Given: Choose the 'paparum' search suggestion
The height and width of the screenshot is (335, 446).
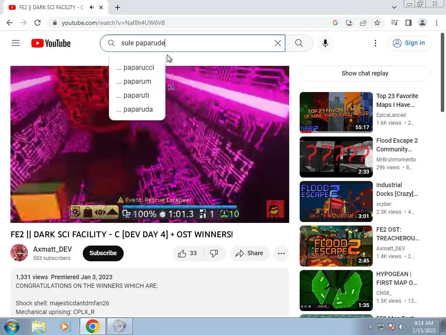Looking at the screenshot, I should [137, 82].
